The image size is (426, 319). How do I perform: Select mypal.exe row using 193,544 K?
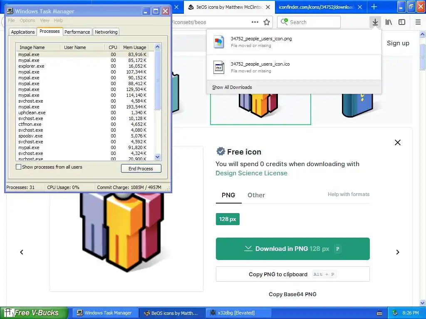pos(83,107)
